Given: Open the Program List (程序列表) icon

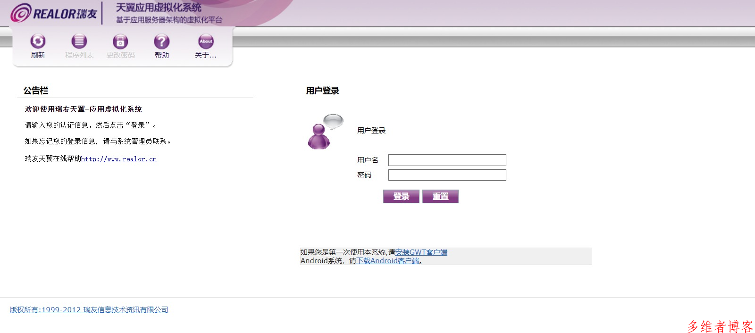Looking at the screenshot, I should click(79, 42).
